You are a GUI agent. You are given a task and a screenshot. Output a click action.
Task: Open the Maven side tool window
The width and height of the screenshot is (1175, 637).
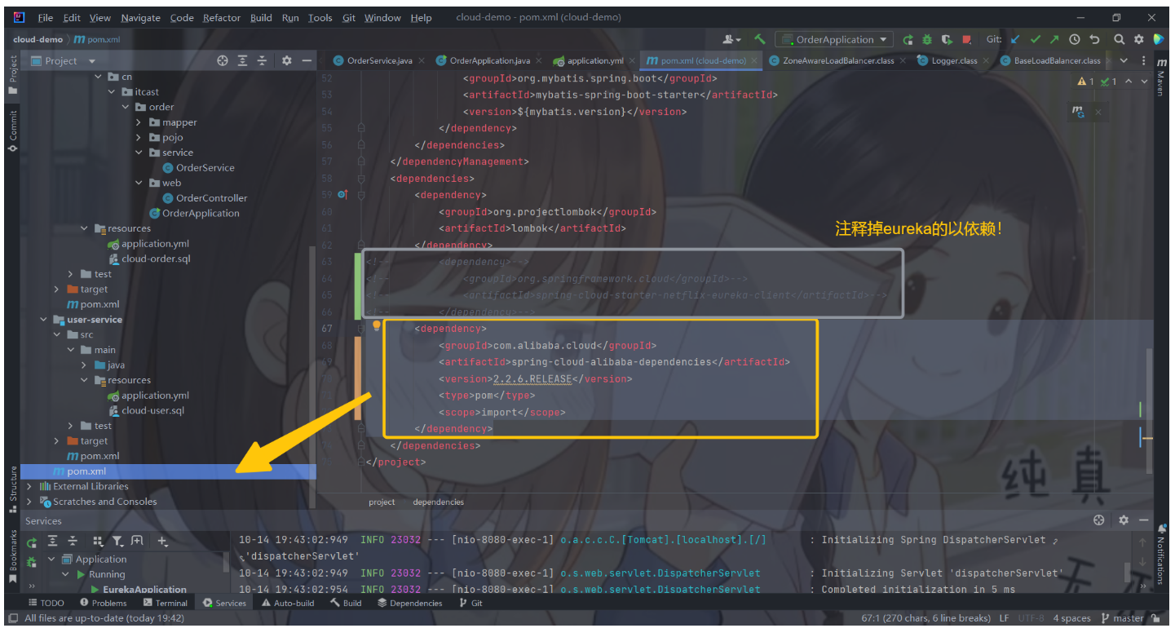tap(1160, 78)
